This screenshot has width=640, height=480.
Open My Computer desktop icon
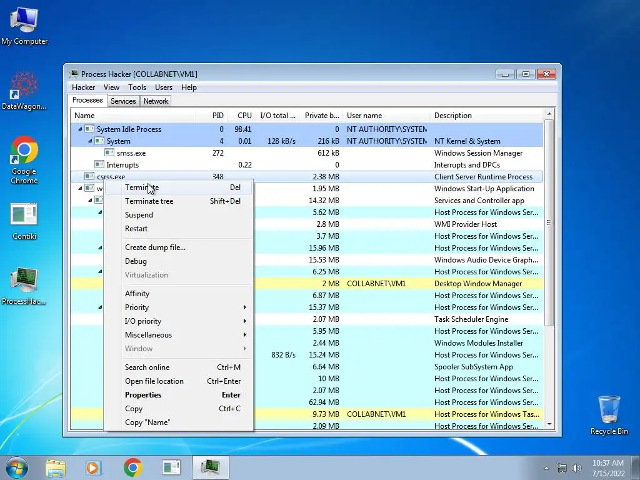[x=24, y=26]
